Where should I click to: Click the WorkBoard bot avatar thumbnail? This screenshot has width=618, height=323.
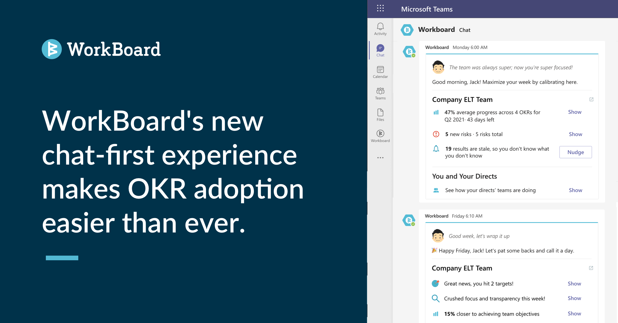coord(409,52)
